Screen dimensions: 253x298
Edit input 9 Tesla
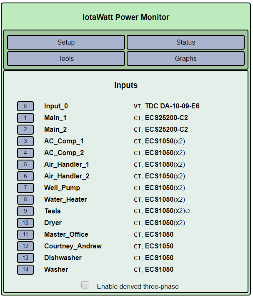25,211
